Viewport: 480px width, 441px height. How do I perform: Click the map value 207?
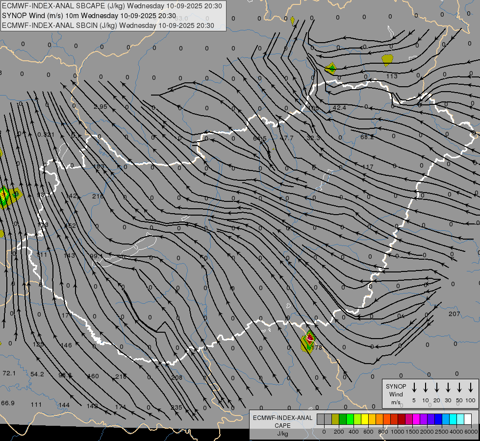pos(455,314)
